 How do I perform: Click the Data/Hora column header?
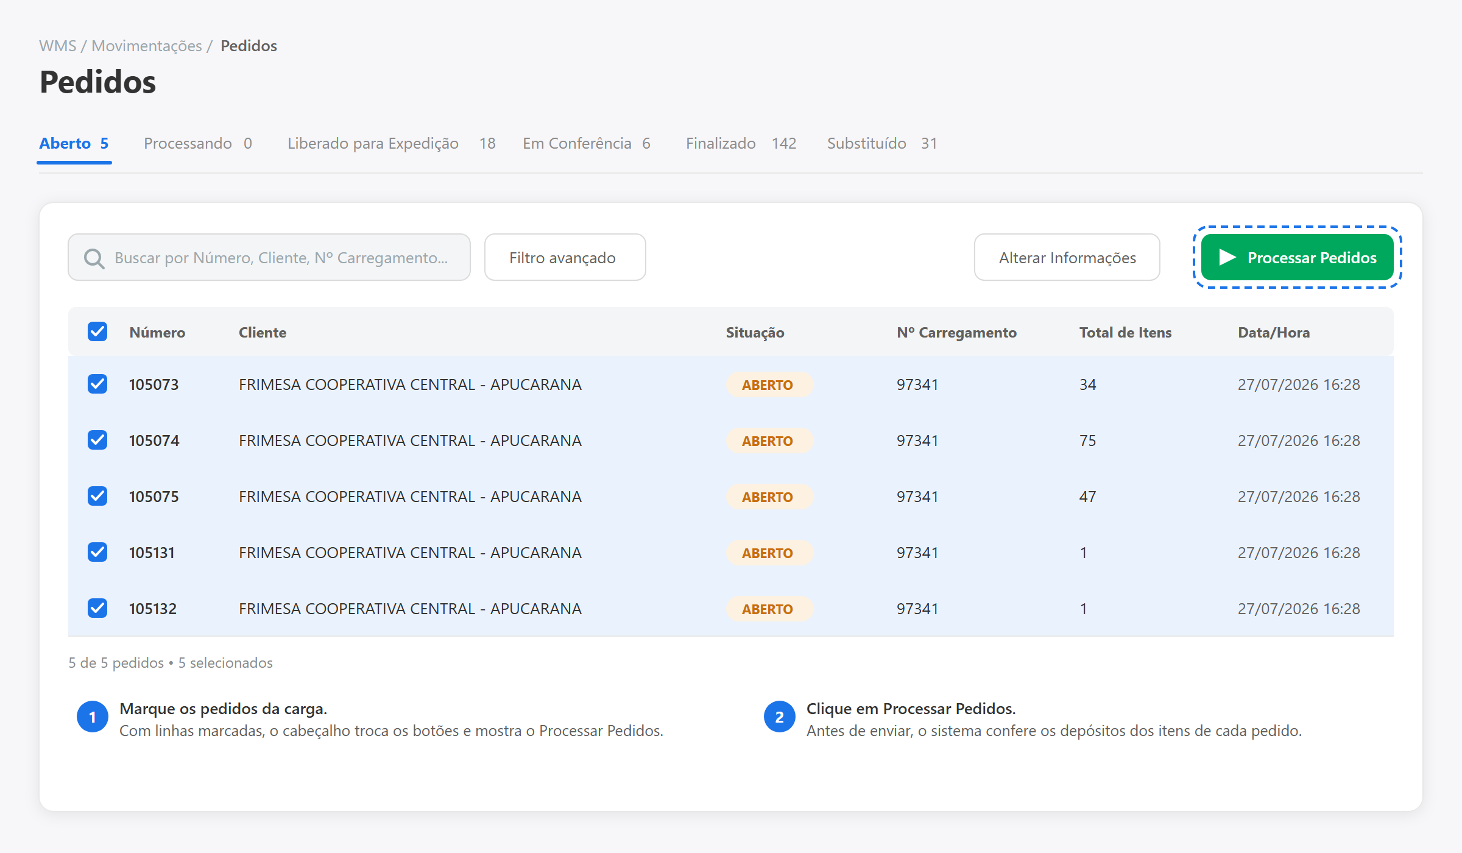coord(1274,333)
